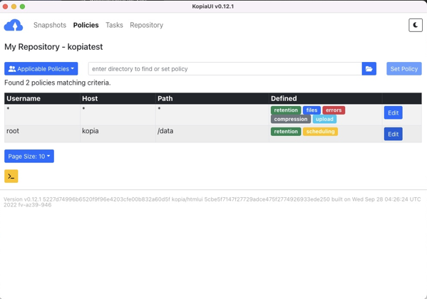427x299 pixels.
Task: Select the Policies tab
Action: click(x=86, y=25)
